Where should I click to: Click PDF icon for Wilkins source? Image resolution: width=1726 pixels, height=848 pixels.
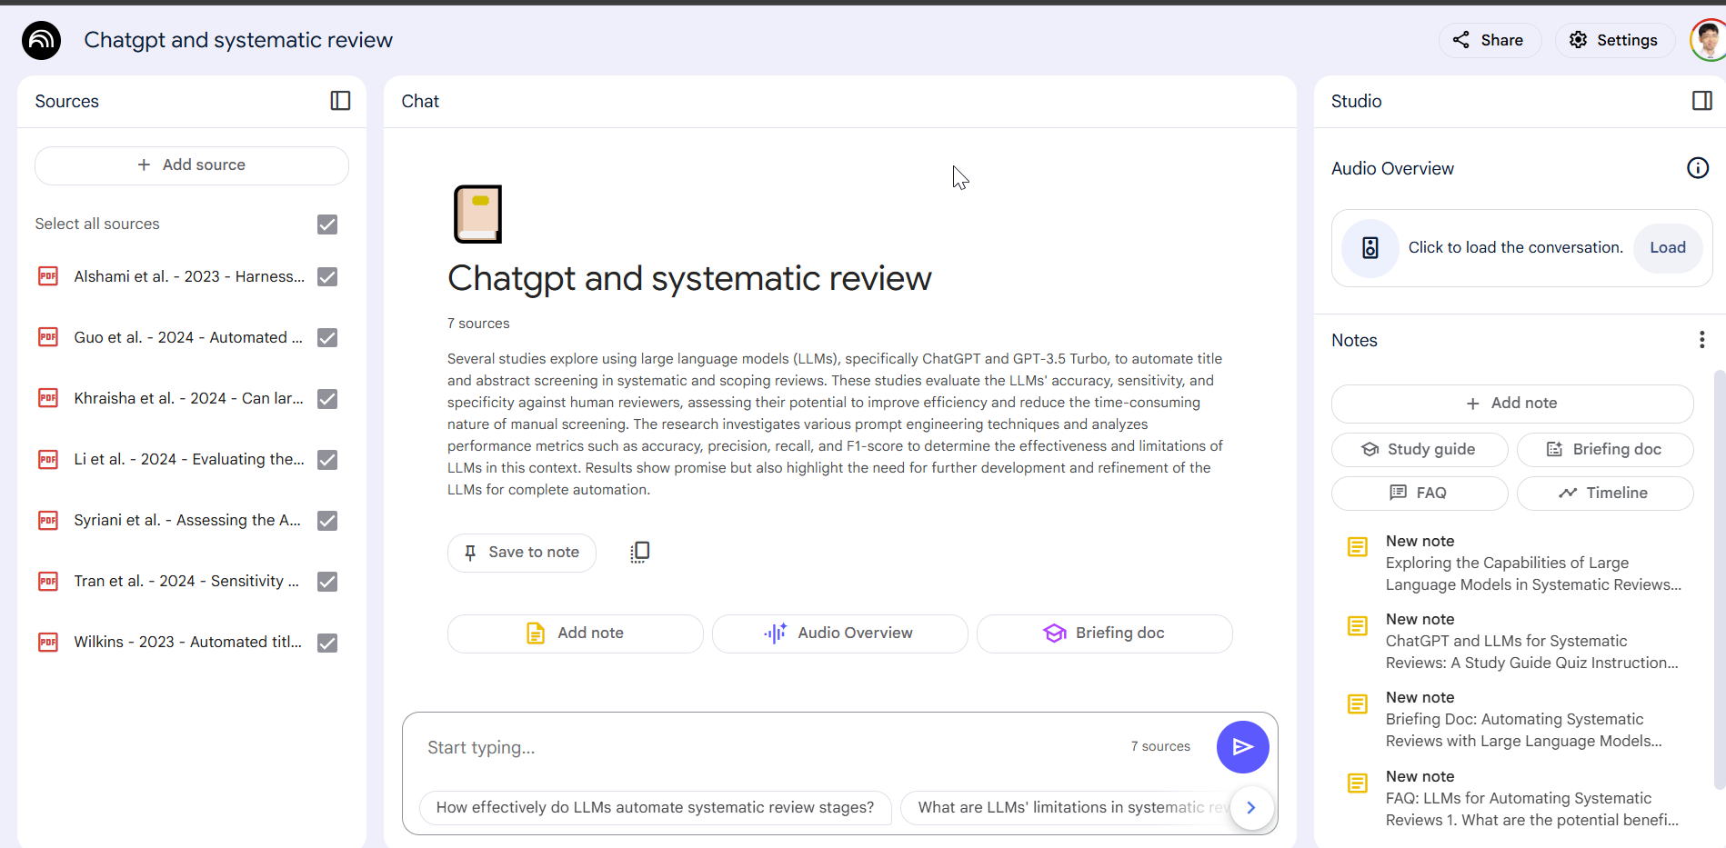(48, 642)
